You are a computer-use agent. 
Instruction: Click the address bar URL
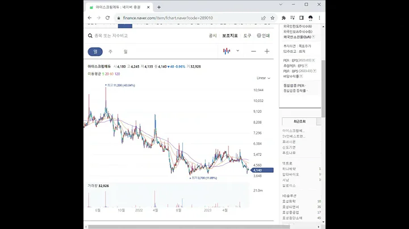tap(168, 18)
